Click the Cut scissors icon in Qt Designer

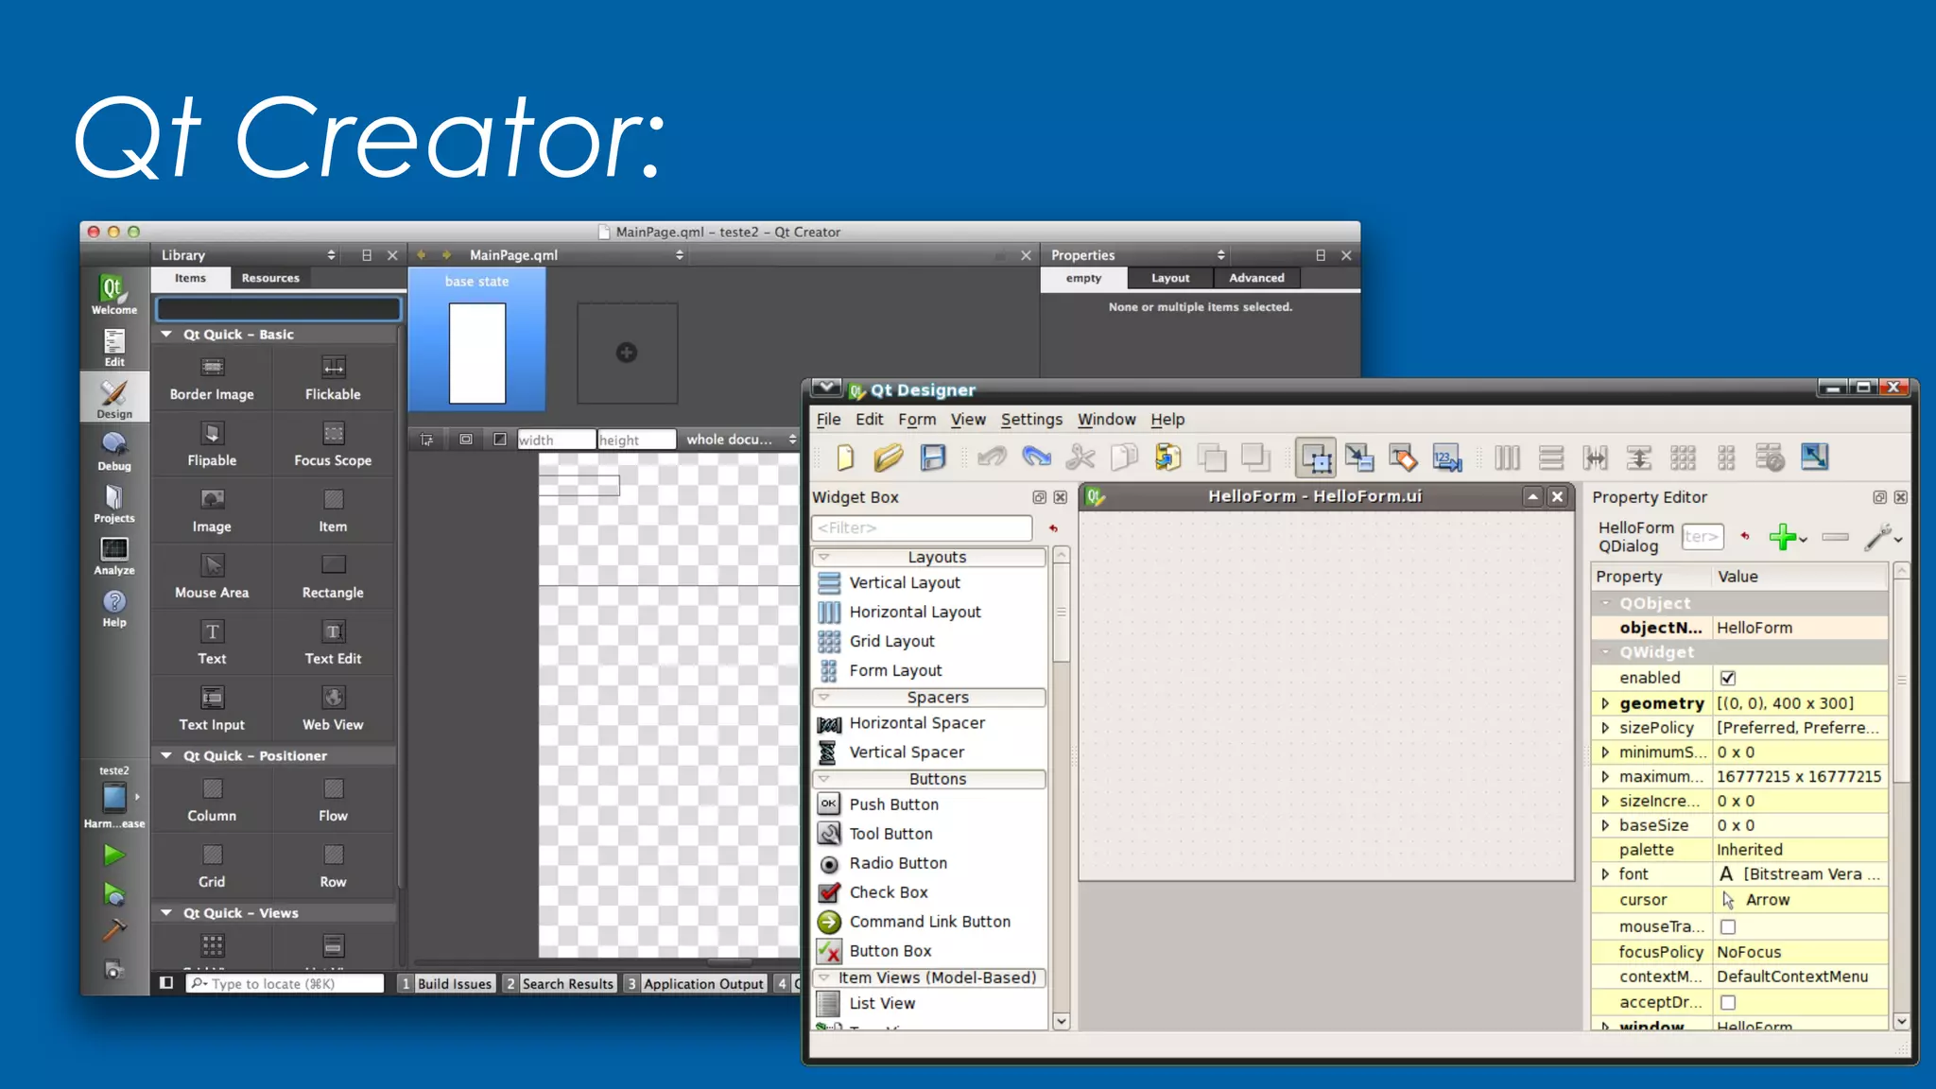1080,458
